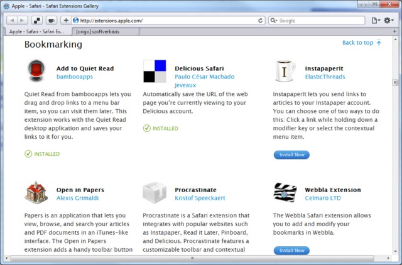Open the bambooapps developer link

point(75,77)
